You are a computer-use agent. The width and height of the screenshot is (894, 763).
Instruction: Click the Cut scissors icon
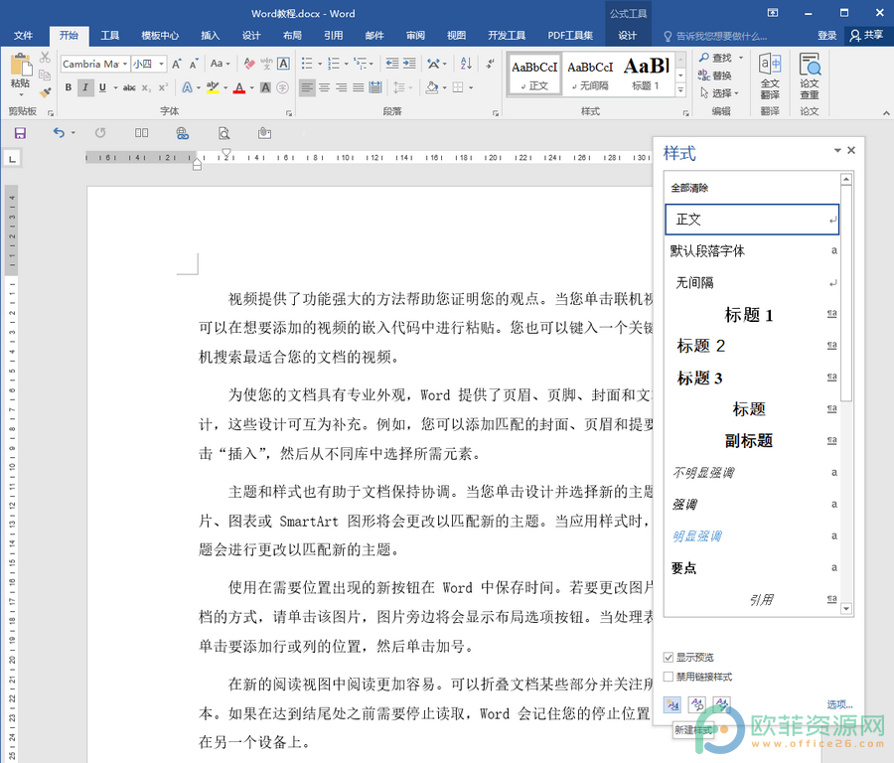[x=45, y=57]
